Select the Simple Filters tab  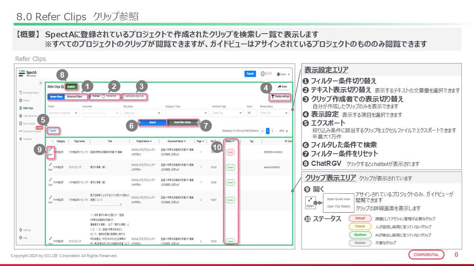56,97
